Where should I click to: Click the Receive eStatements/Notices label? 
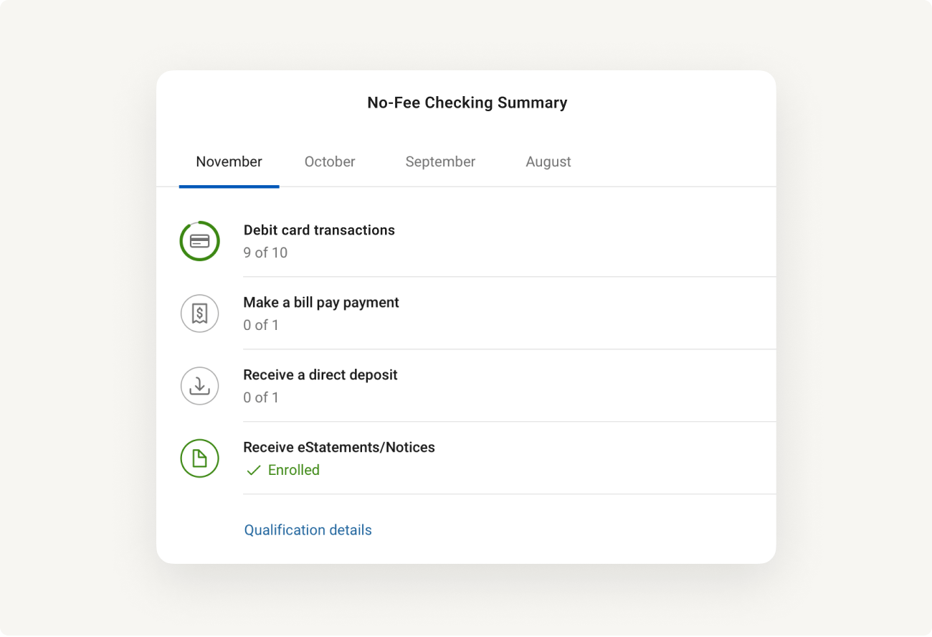click(x=339, y=447)
